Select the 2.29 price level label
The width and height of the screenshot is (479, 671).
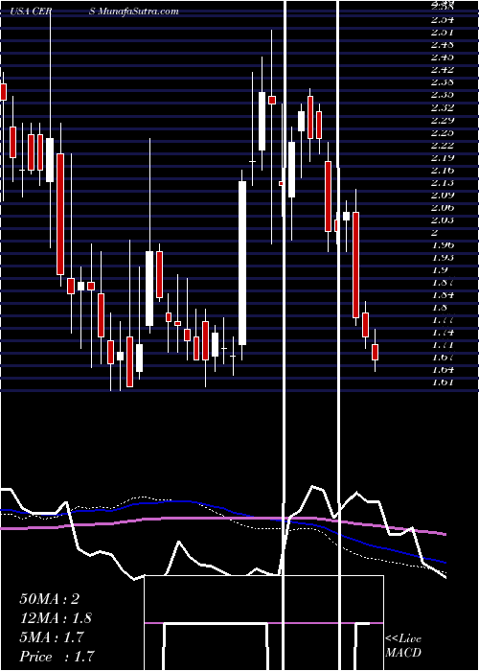pyautogui.click(x=443, y=120)
